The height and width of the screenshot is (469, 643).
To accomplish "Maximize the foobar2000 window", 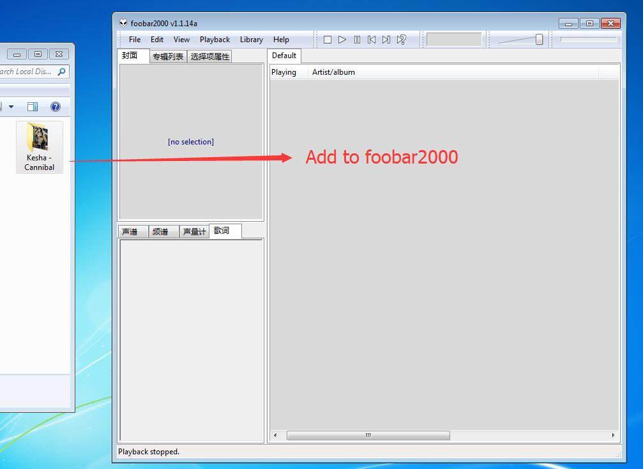I will (x=589, y=24).
